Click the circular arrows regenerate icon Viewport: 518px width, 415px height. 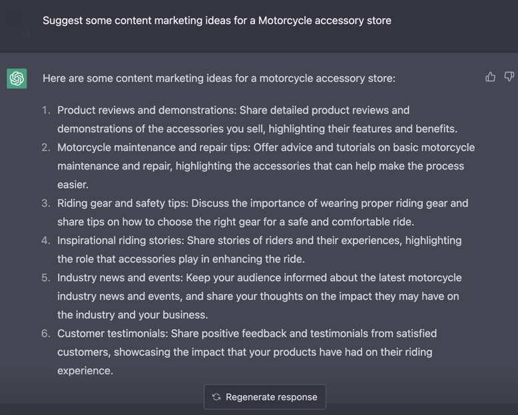pyautogui.click(x=216, y=397)
